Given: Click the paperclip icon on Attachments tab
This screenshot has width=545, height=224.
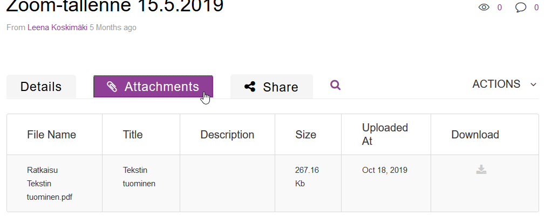Looking at the screenshot, I should pyautogui.click(x=112, y=87).
